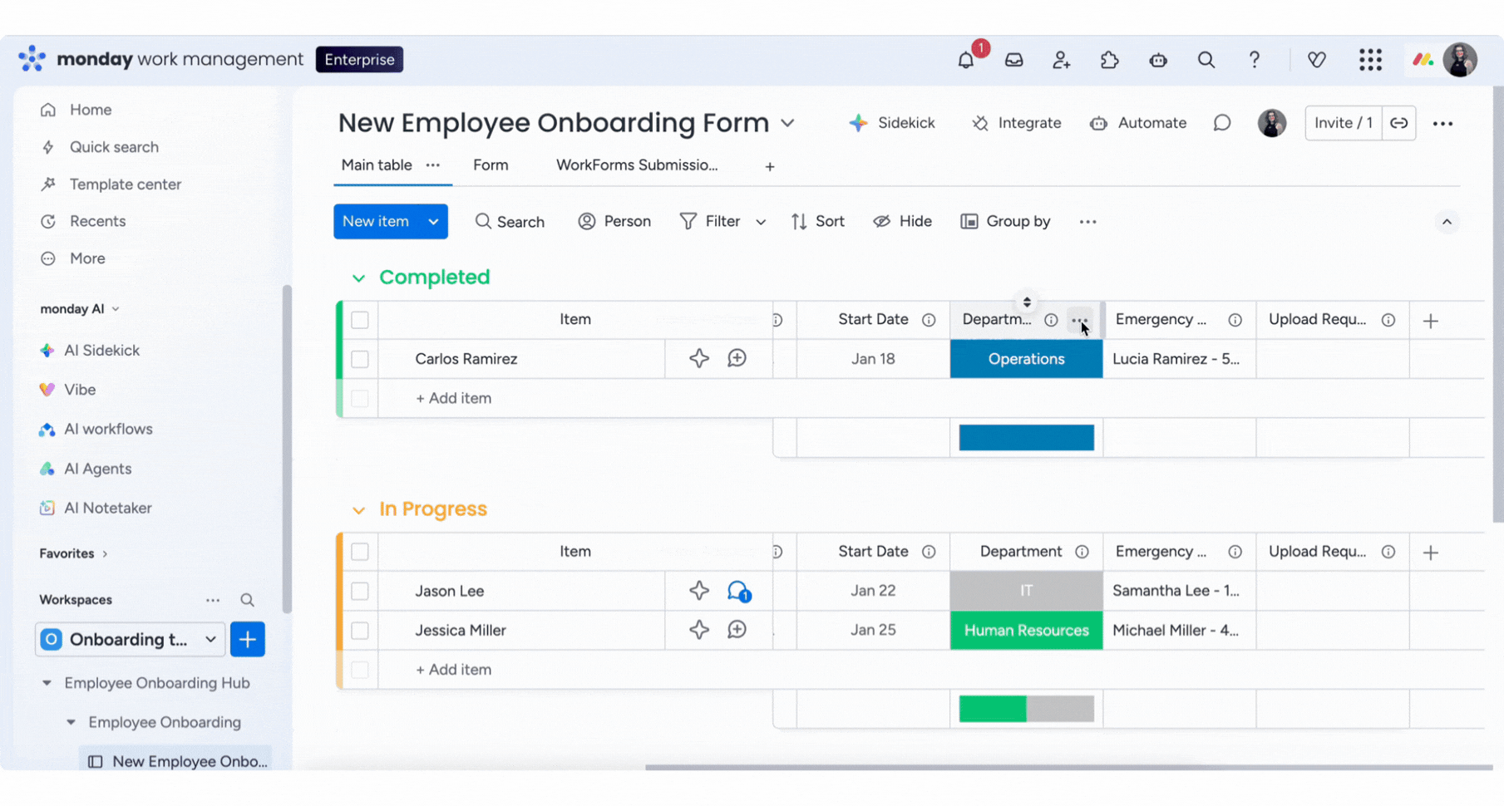Screen dimensions: 1504x806
Task: Click the AI star icon for Carlos Ramirez
Action: coord(698,359)
